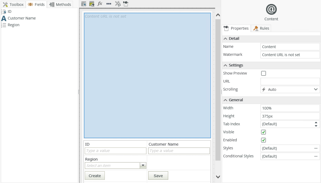Increase the Tab Index spinner up arrow
This screenshot has height=183, width=321.
(316, 122)
